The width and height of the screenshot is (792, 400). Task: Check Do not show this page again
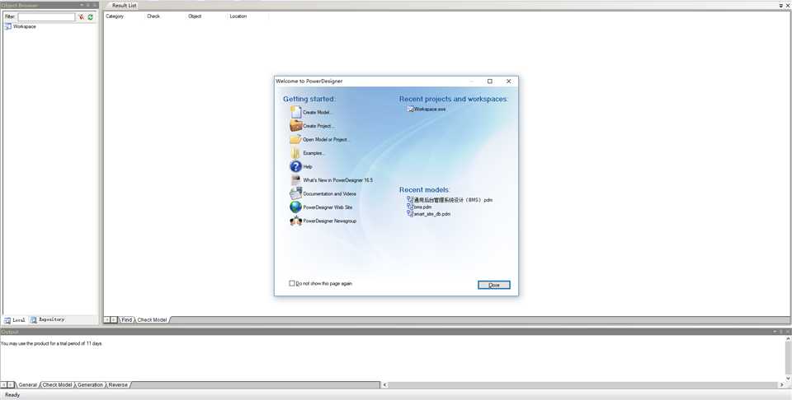click(x=292, y=283)
